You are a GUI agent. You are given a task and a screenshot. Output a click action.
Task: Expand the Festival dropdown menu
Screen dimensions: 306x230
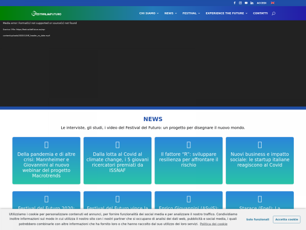[191, 13]
